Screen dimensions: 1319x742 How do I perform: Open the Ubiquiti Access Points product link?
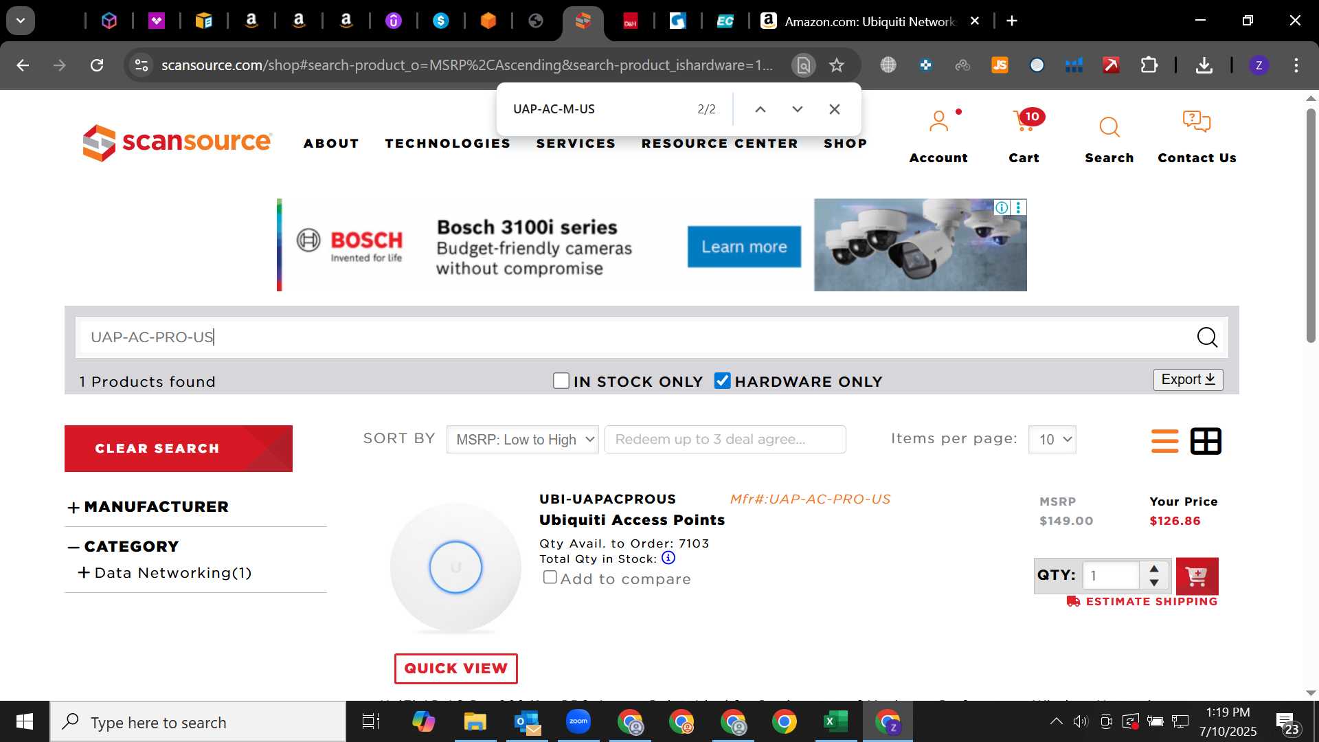(632, 520)
